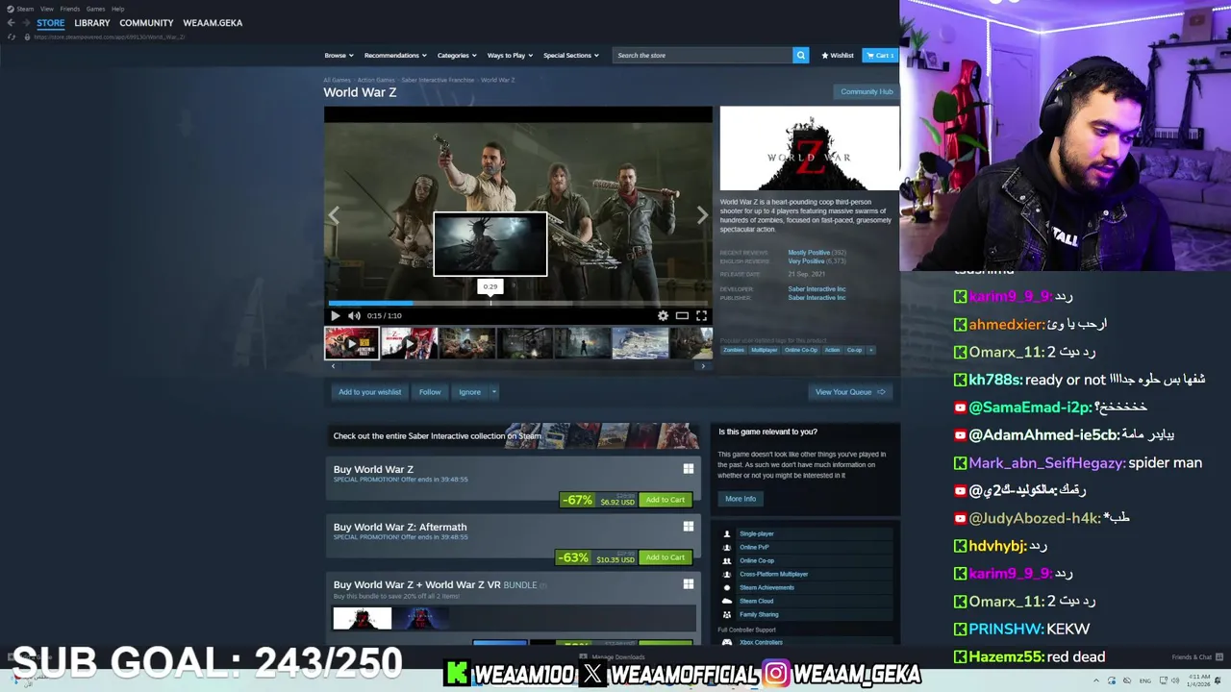Add World War Z: Aftermath to cart
Screen dimensions: 1231x692
[x=665, y=557]
